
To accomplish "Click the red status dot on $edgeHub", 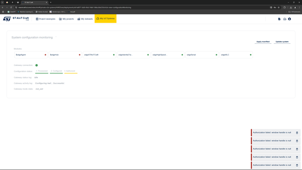I will [x=79, y=55].
